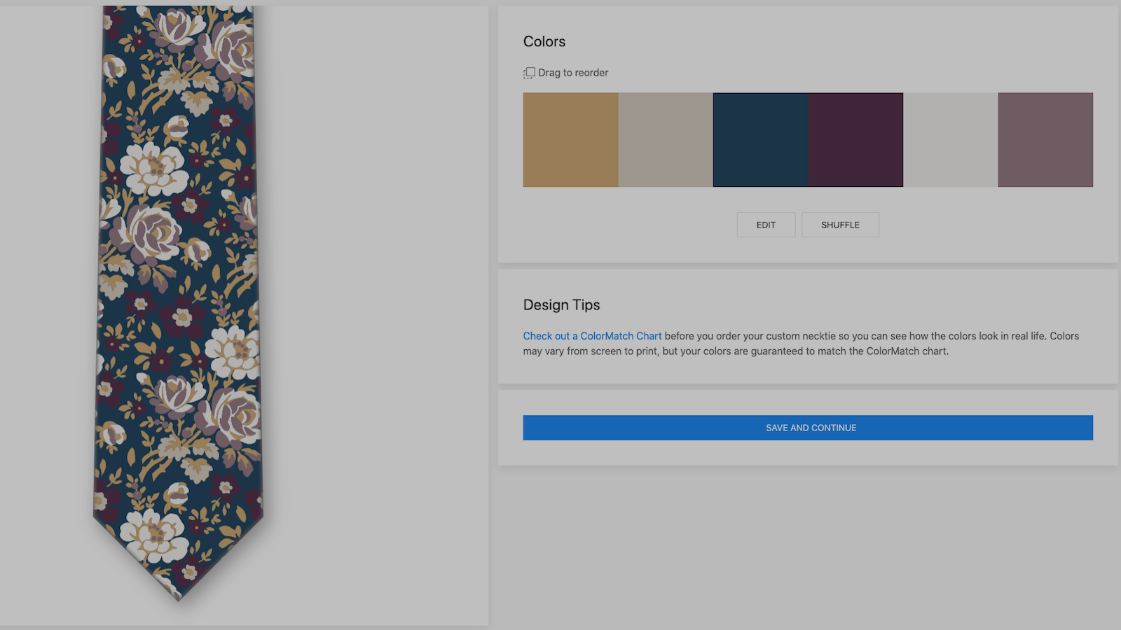Click the 'Drag to reorder' label text

tap(573, 73)
